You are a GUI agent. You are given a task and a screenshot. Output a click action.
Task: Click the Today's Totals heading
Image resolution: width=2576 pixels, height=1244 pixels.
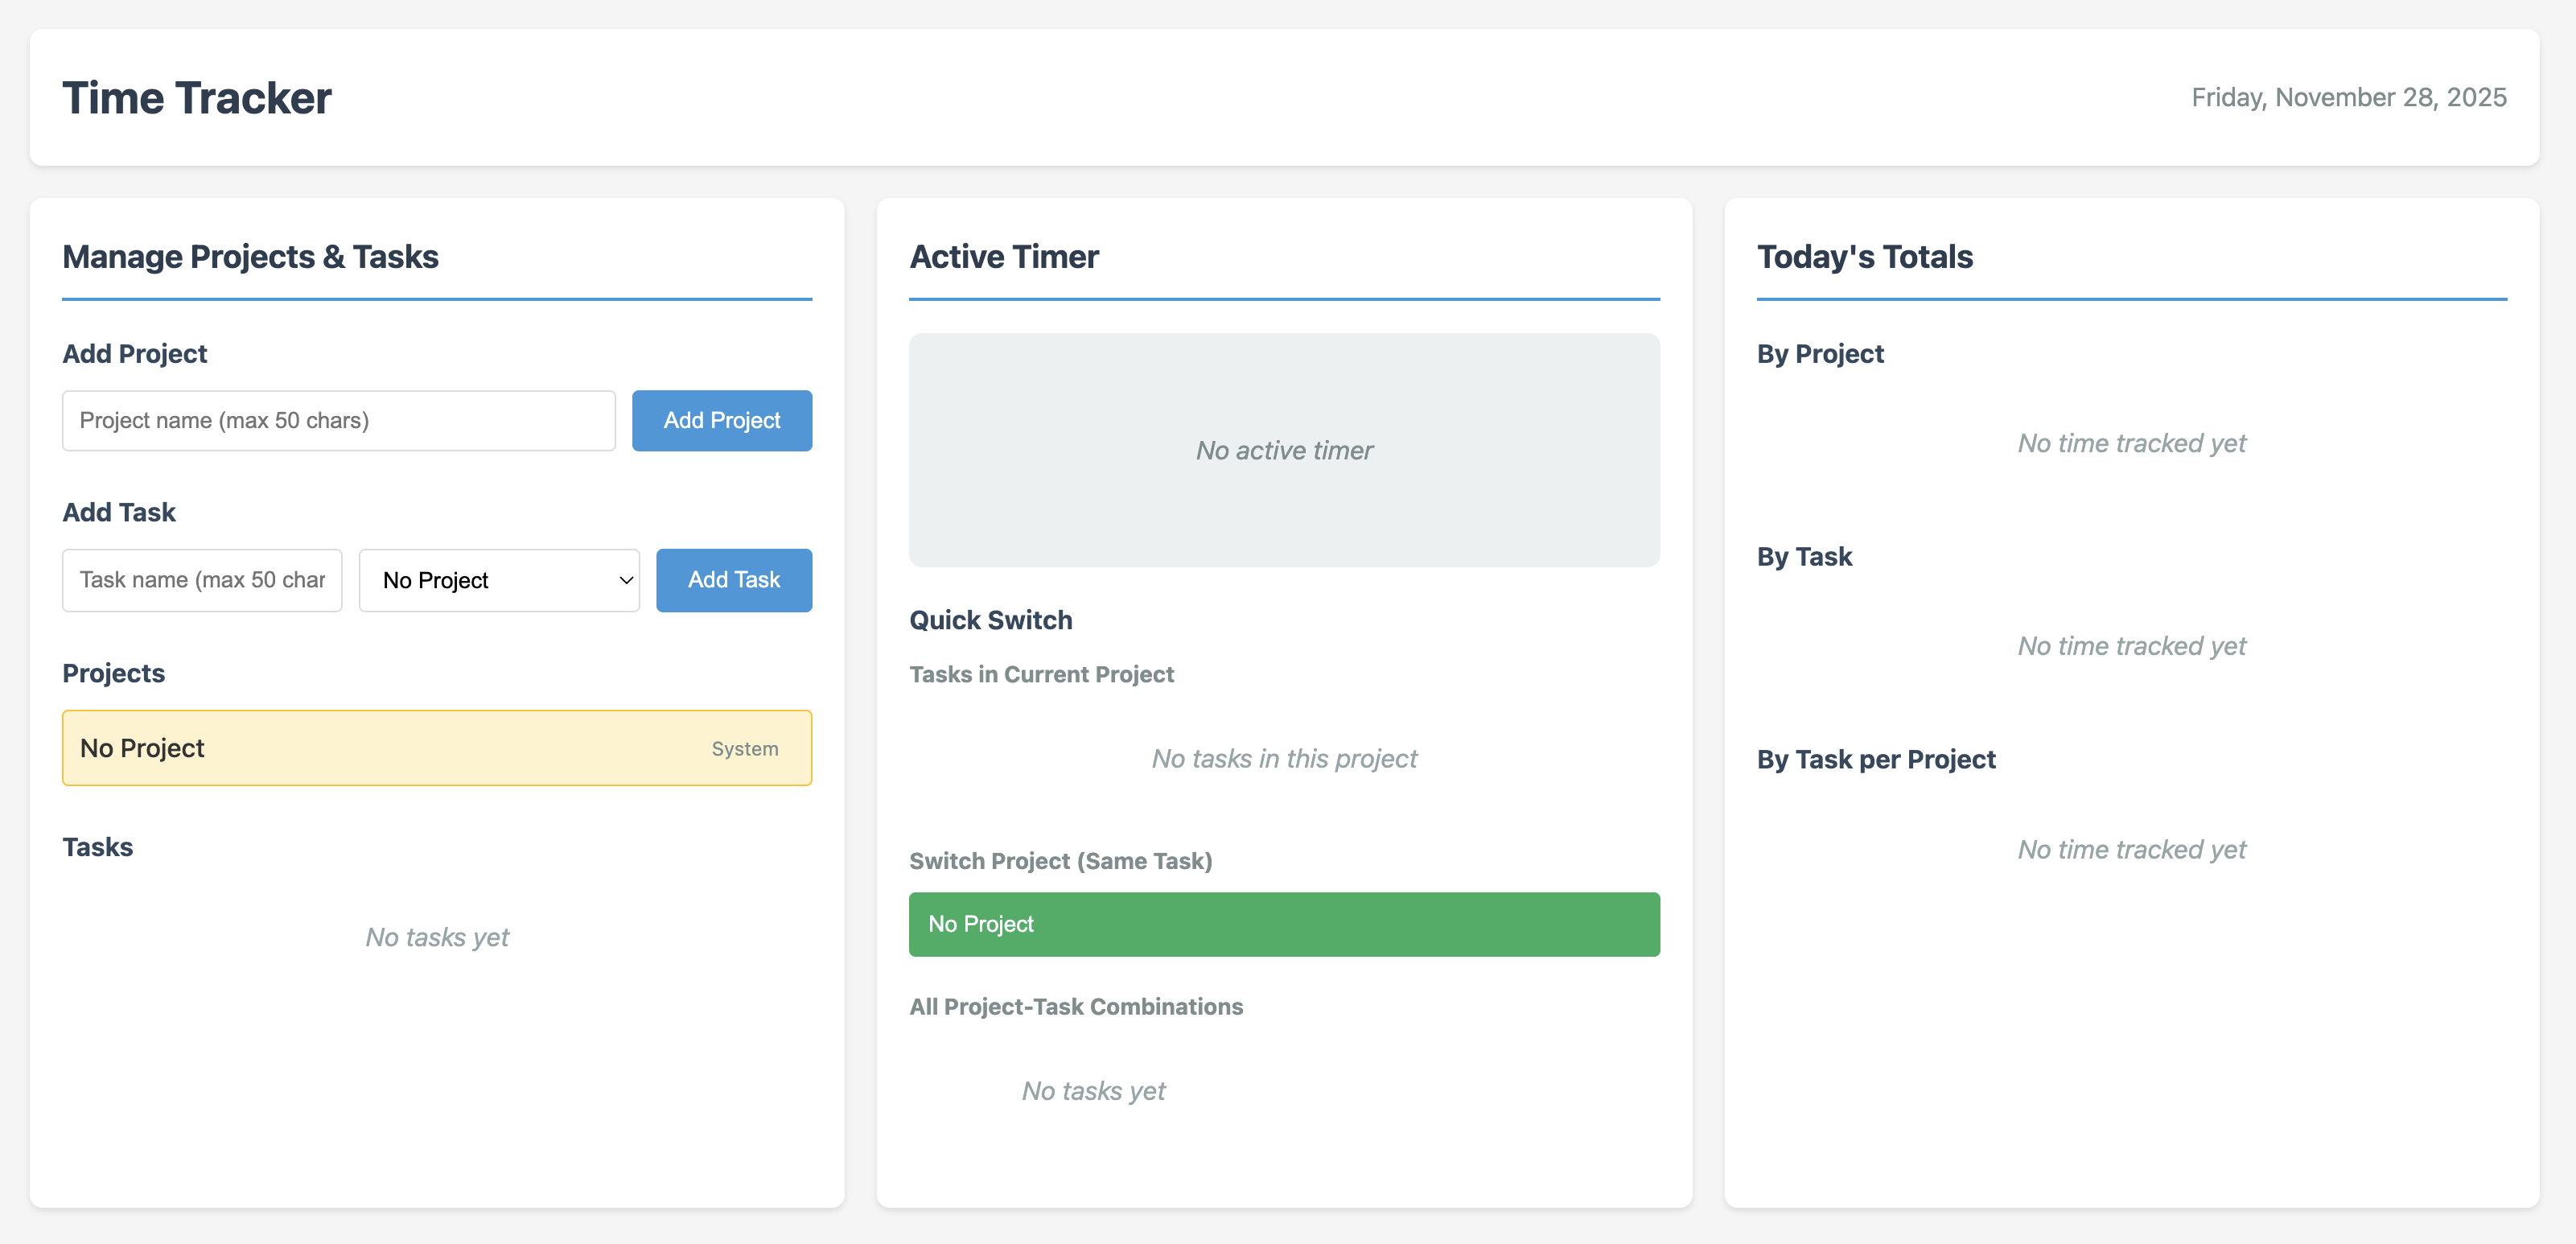1865,256
